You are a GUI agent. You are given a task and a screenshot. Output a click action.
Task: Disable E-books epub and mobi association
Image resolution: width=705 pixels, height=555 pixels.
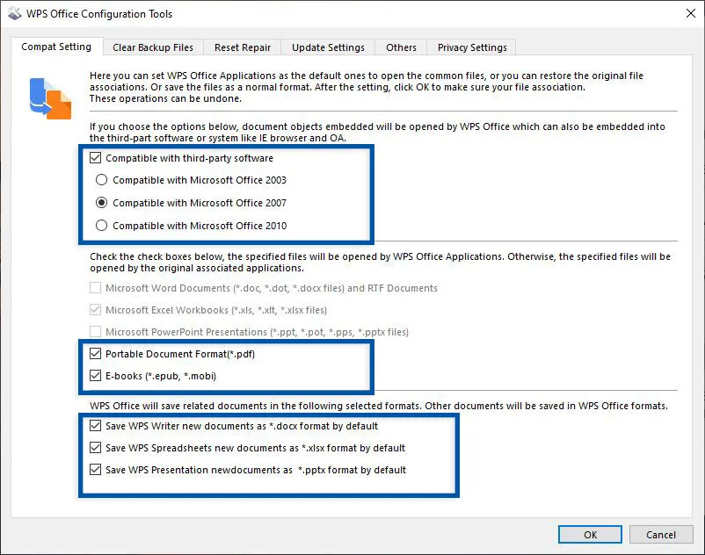95,376
